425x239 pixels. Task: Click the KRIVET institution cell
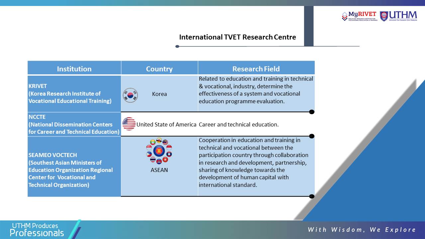(x=74, y=94)
